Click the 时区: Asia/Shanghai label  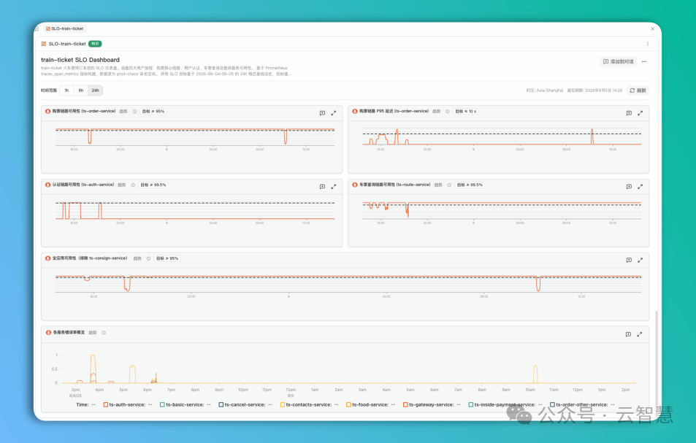[545, 90]
